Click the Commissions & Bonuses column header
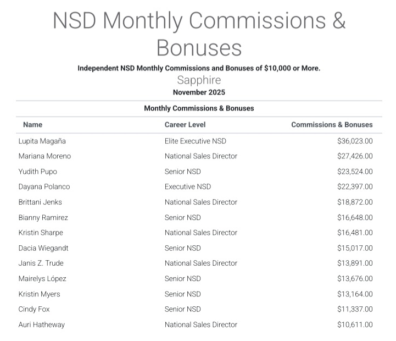The height and width of the screenshot is (341, 396). coord(332,125)
